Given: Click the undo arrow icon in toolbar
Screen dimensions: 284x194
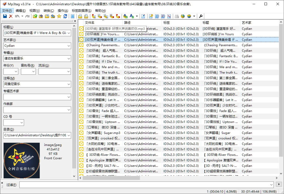Looking at the screenshot, I should 17,16.
